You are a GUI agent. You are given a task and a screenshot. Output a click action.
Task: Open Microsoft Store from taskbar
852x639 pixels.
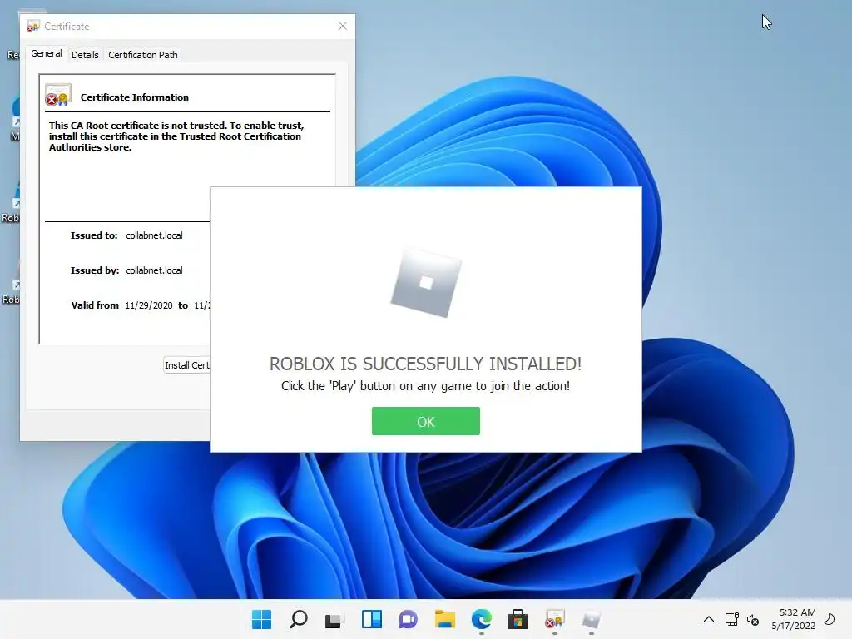pos(518,619)
